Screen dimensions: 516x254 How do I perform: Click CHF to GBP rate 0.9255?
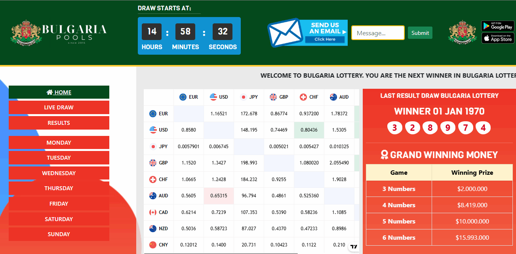tap(279, 180)
